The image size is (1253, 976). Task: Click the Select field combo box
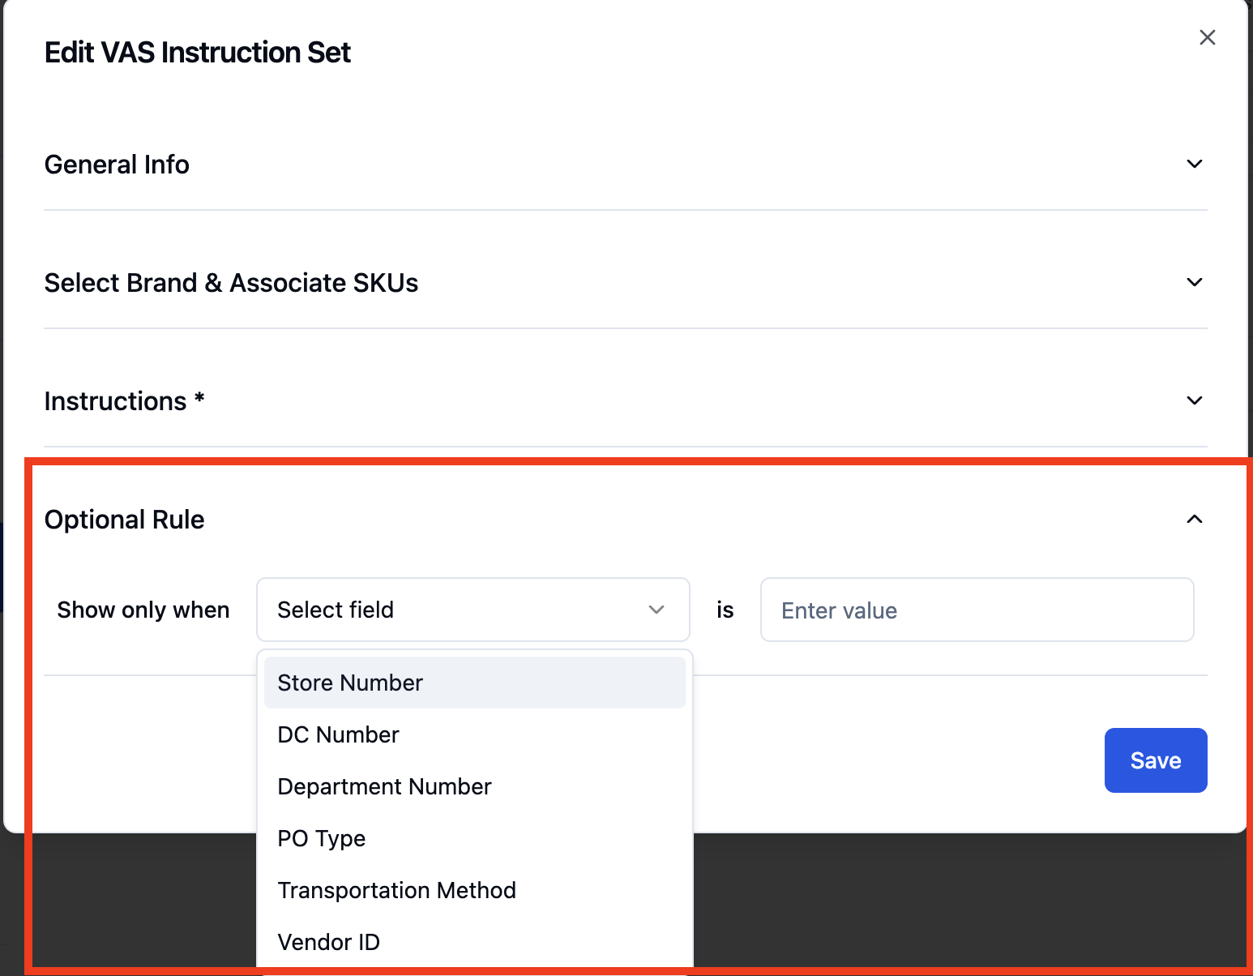[473, 610]
